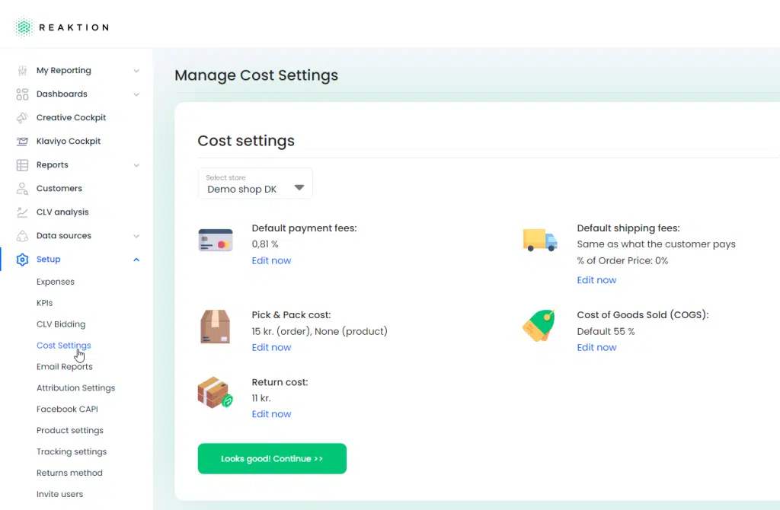Click the Setup gear icon

[22, 260]
